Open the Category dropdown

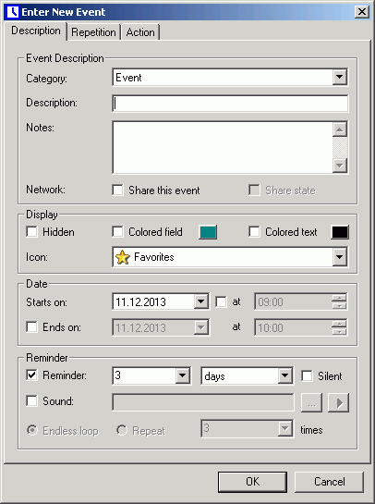click(340, 77)
